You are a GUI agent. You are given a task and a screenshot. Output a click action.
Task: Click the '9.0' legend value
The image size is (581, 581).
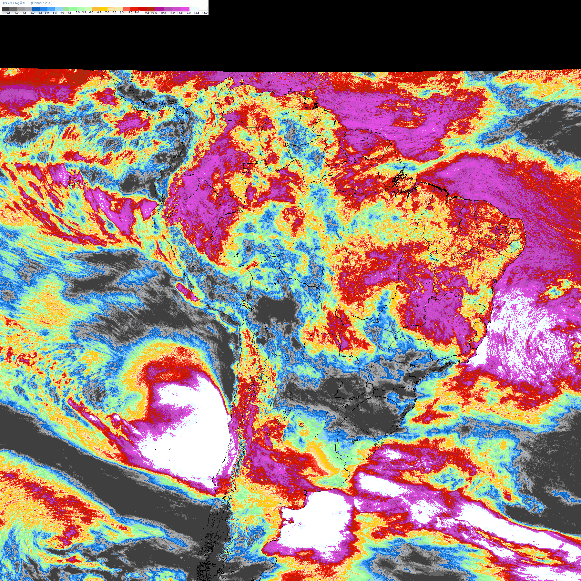tap(137, 12)
